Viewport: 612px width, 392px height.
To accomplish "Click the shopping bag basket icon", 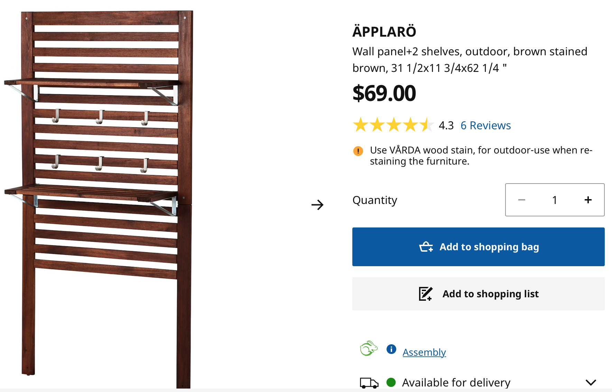I will click(426, 247).
